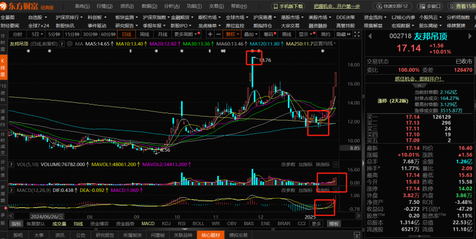Open 叠加 dropdown
Image resolution: width=476 pixels, height=239 pixels.
click(x=251, y=34)
